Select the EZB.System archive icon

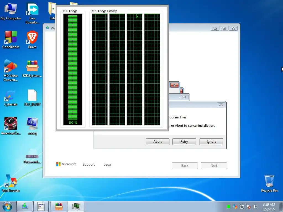tap(32, 68)
